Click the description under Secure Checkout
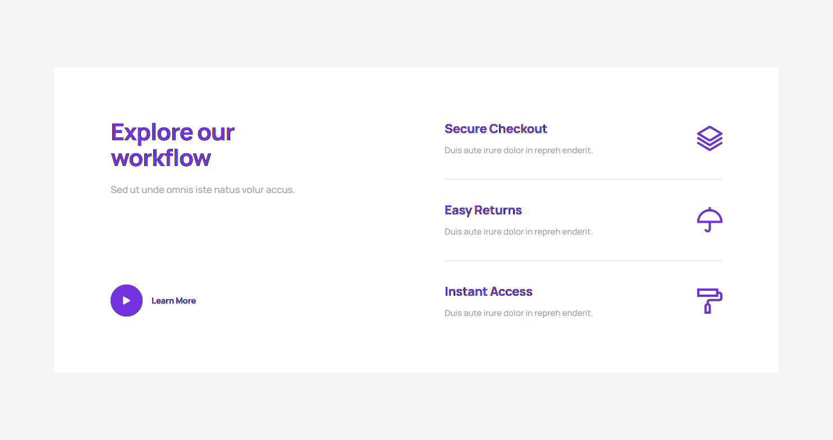Viewport: 833px width, 440px height. 518,150
